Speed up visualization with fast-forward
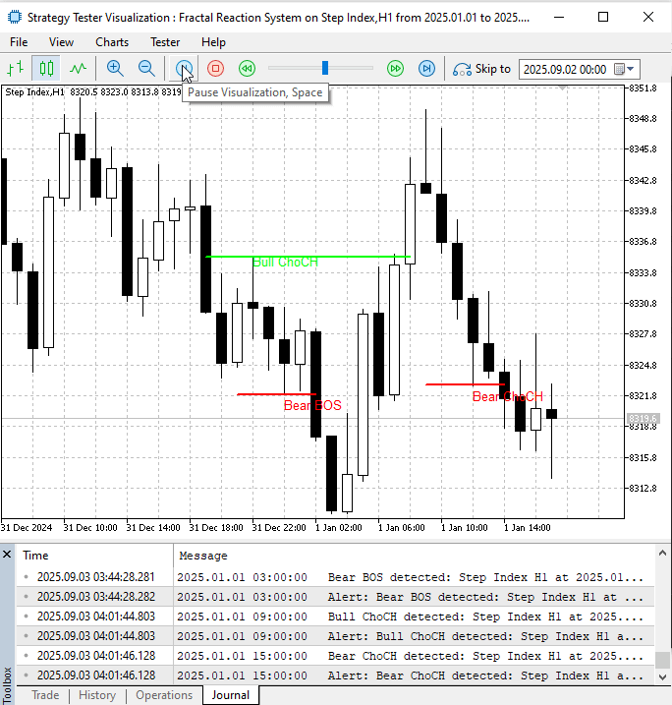The height and width of the screenshot is (705, 672). 395,69
